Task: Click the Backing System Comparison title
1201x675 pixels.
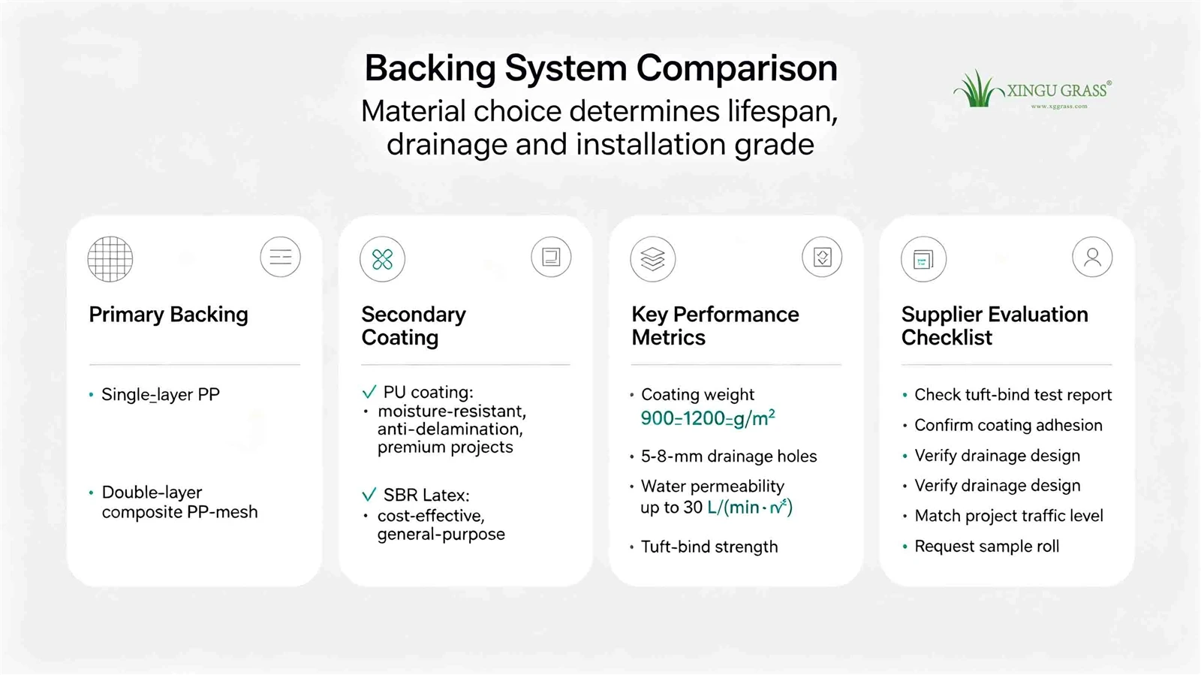Action: (600, 68)
